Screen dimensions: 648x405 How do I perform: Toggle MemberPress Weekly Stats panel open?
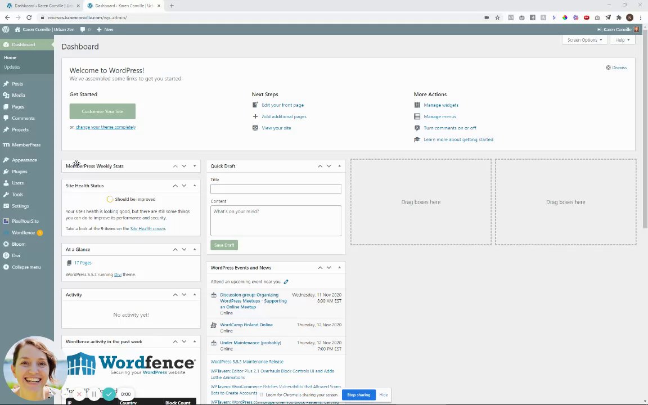pyautogui.click(x=195, y=166)
